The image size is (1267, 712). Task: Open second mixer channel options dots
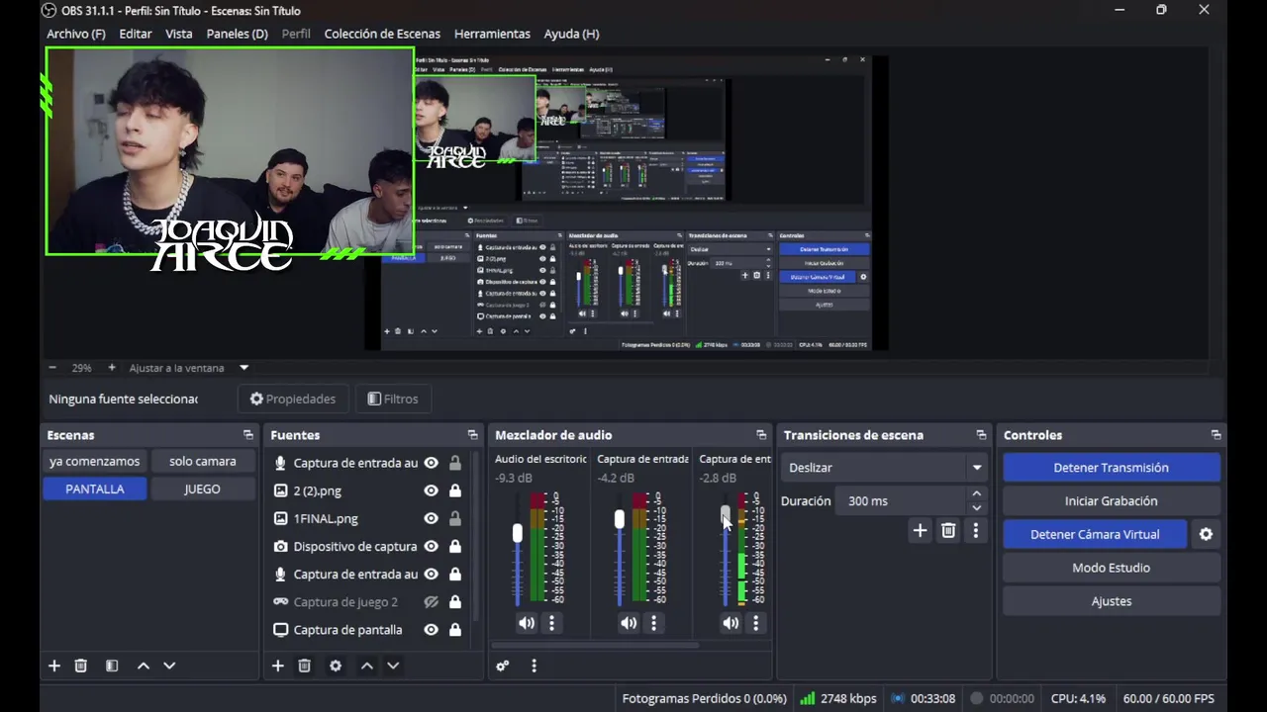tap(653, 623)
